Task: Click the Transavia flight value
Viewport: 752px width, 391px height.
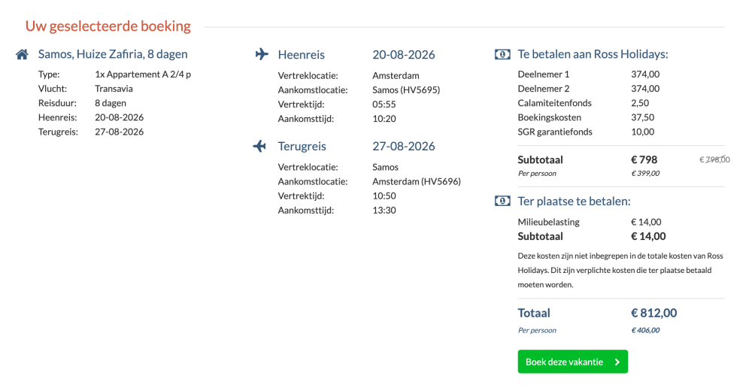Action: click(114, 89)
